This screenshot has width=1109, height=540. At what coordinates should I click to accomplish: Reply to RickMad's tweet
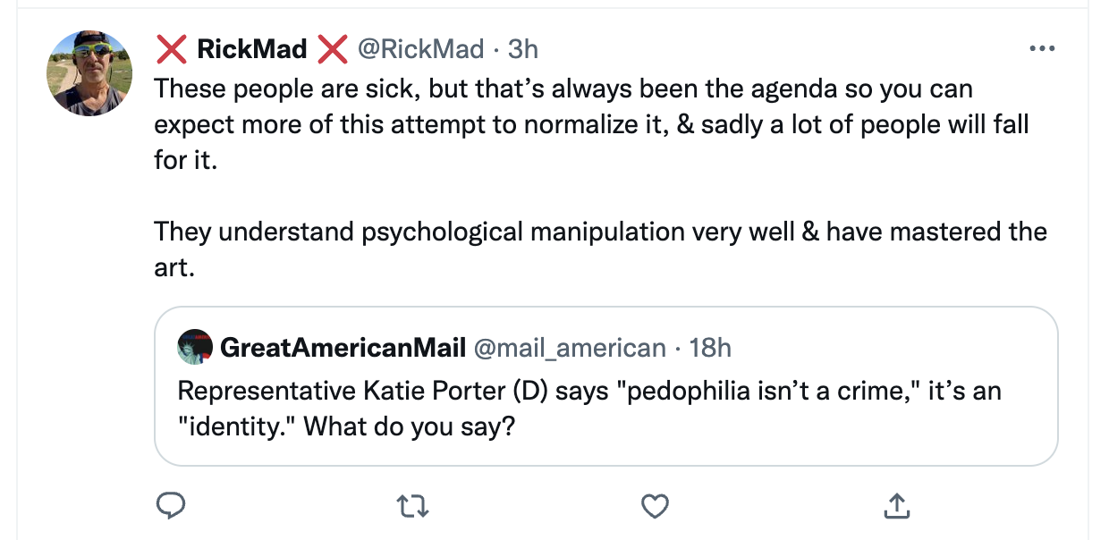pyautogui.click(x=170, y=506)
